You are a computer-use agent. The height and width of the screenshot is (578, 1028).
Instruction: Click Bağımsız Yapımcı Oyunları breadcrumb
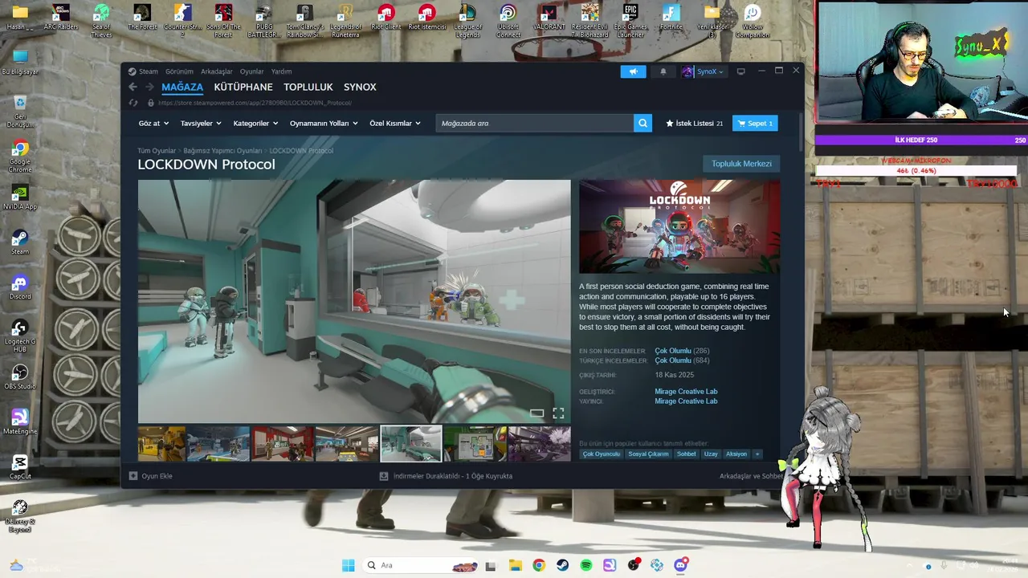pyautogui.click(x=222, y=151)
